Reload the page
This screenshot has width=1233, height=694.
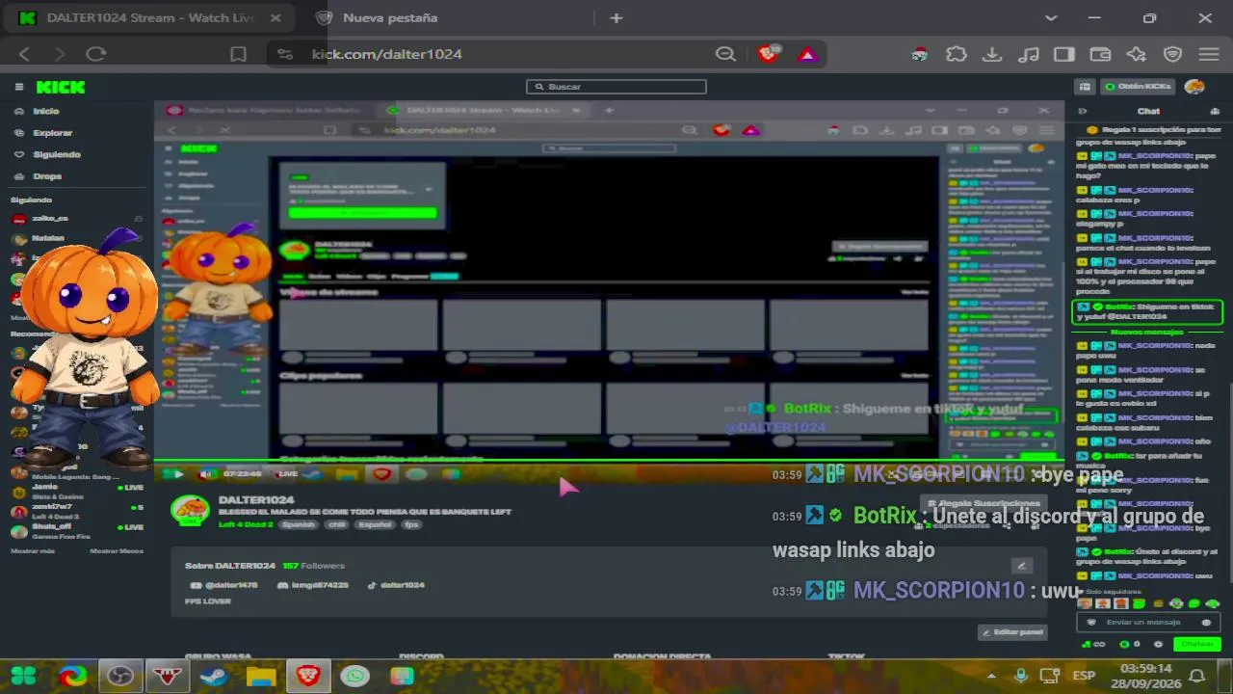click(x=95, y=54)
